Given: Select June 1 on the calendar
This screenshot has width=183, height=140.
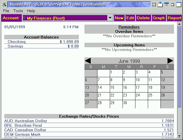Looking at the screenshot, I should 116,73.
